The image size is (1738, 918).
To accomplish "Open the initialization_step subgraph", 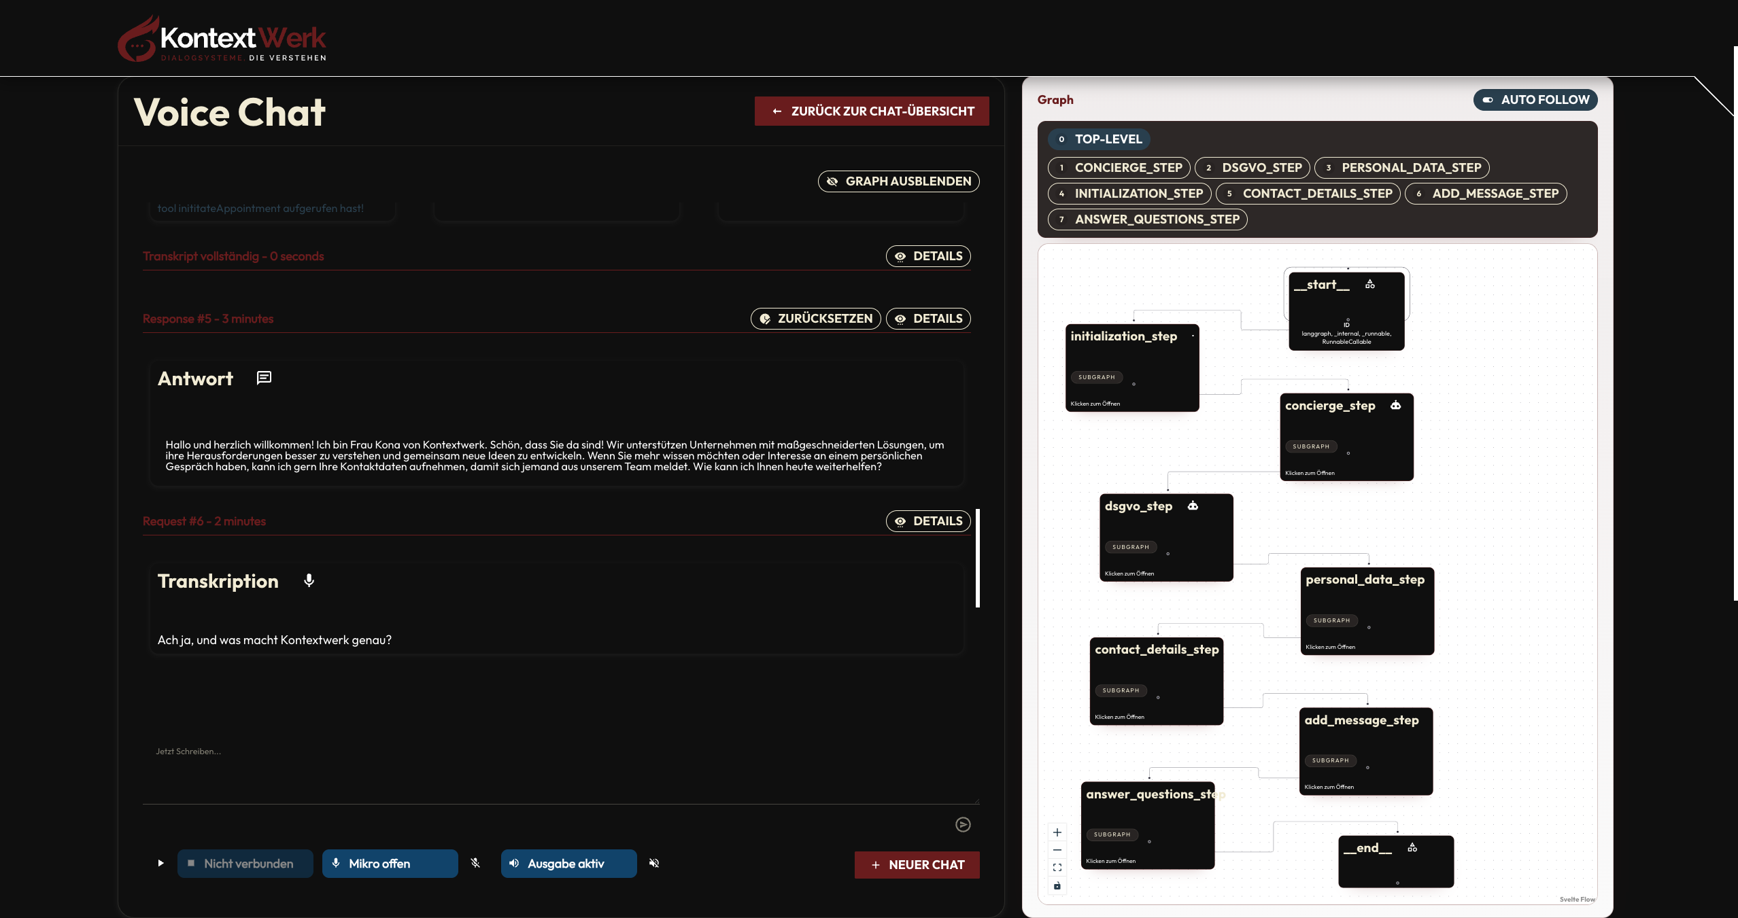I will [1131, 367].
